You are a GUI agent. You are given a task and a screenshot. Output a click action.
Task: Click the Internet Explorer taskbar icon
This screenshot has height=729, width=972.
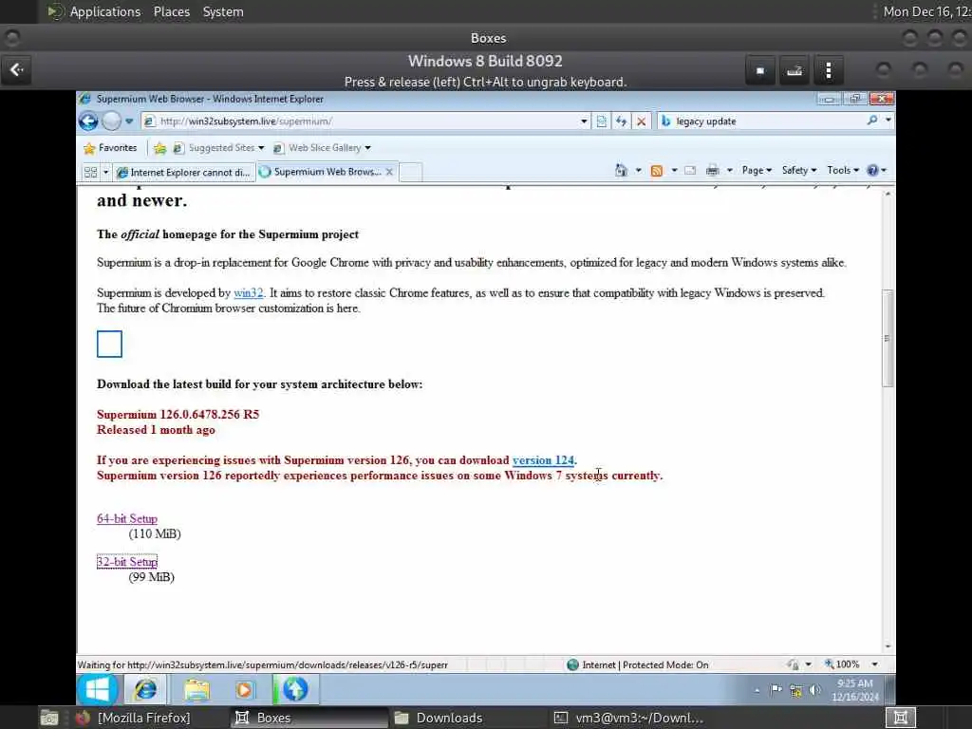pos(146,689)
